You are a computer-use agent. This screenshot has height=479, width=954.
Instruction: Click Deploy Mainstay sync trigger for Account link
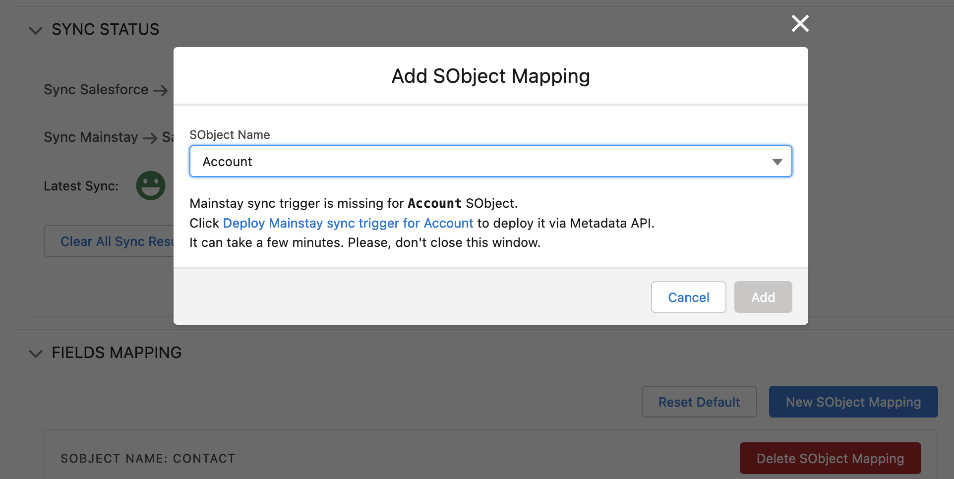348,223
